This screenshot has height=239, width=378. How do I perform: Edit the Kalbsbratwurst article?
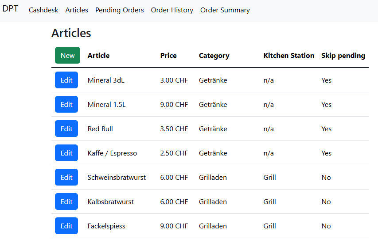click(x=66, y=201)
